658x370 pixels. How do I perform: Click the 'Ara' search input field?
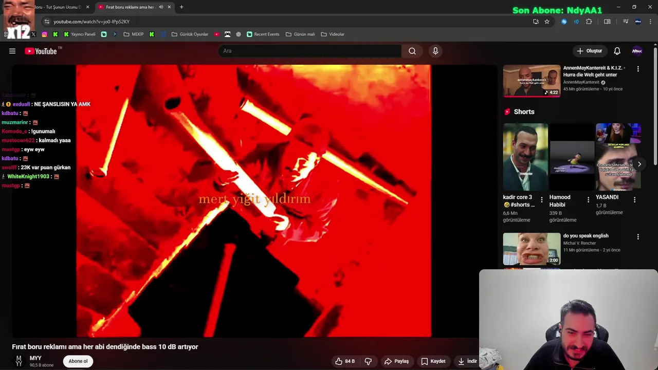point(310,51)
